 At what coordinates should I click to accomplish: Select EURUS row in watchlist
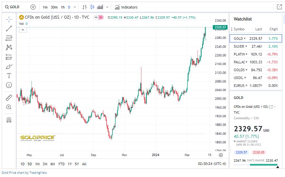click(x=256, y=86)
